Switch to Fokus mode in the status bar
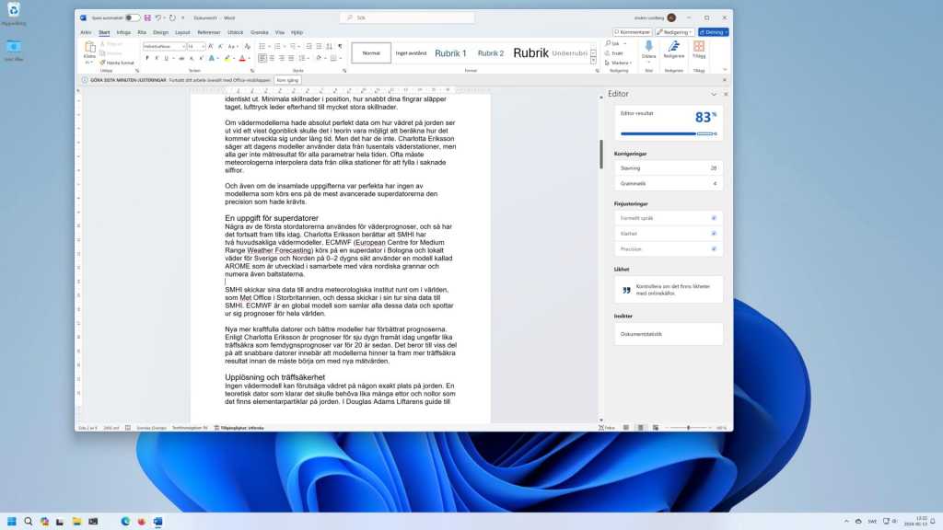Viewport: 943px width, 530px height. pos(607,428)
